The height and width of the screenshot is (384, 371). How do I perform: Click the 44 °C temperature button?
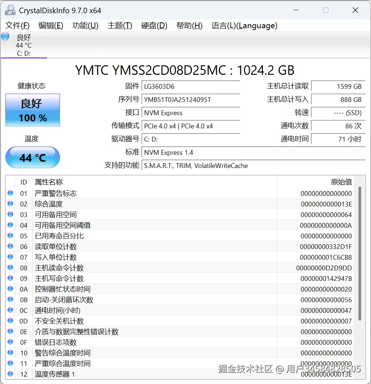pyautogui.click(x=33, y=157)
